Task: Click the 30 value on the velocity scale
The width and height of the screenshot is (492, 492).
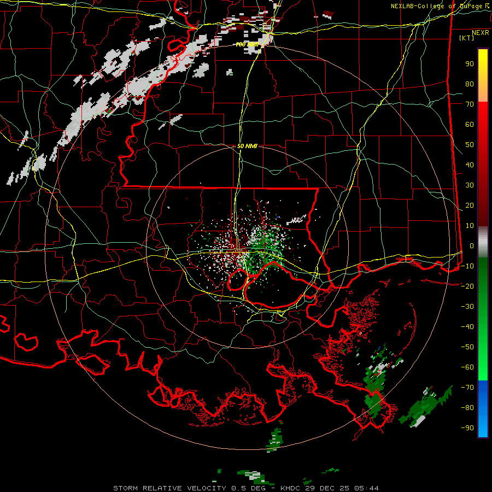Action: click(x=470, y=185)
